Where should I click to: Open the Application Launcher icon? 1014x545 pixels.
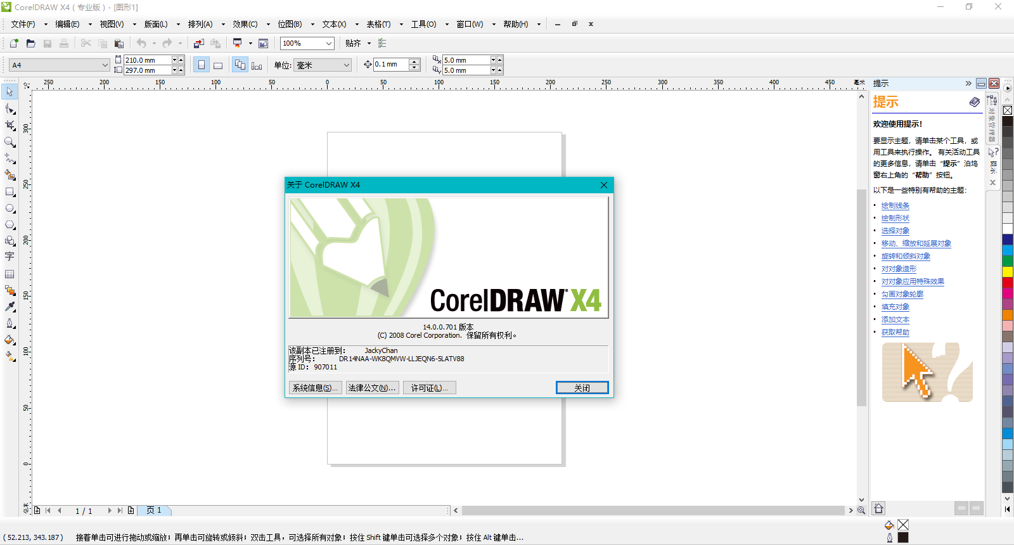pyautogui.click(x=237, y=43)
